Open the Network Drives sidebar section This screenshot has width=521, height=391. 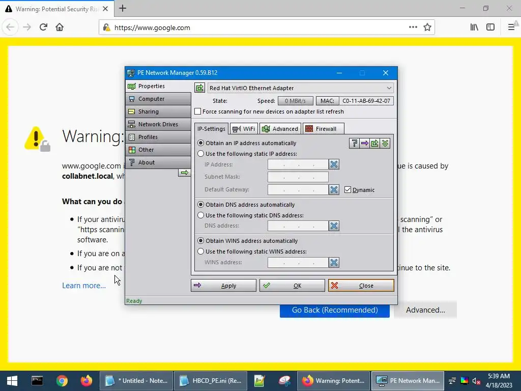click(159, 124)
